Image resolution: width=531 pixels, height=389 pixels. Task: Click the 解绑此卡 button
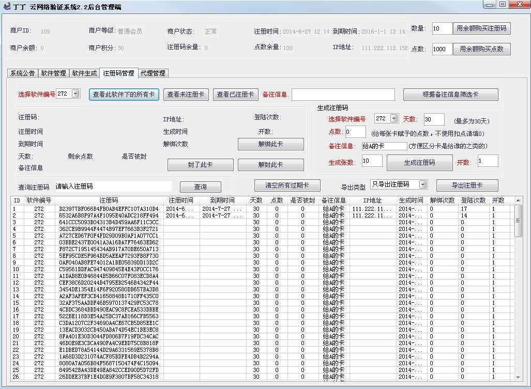270,144
